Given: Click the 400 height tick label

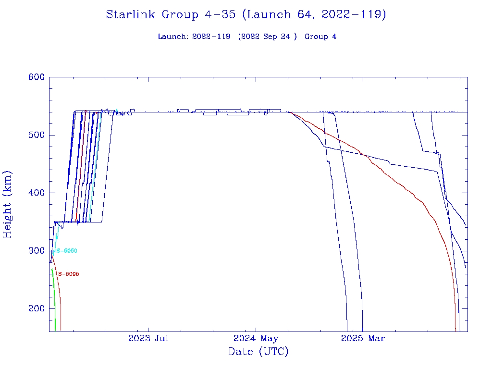Looking at the screenshot, I should pos(37,193).
